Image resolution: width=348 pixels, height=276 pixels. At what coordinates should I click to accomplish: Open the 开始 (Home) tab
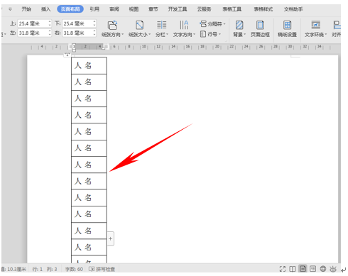tap(26, 9)
